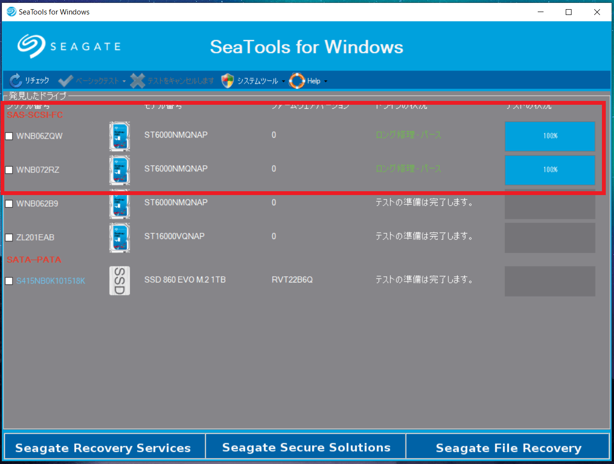This screenshot has height=464, width=614.
Task: Click model ST6000NMQNAP in the WNB06ZQW row
Action: 176,135
